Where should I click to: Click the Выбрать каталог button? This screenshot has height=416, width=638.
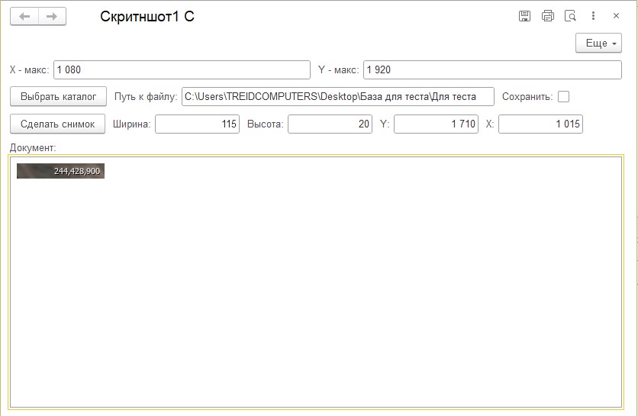coord(58,96)
